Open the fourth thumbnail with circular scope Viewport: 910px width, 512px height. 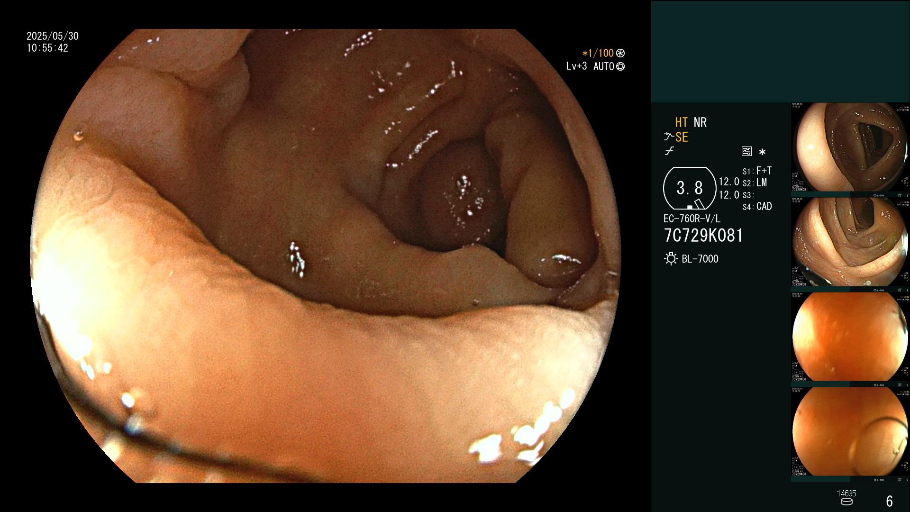[x=850, y=432]
